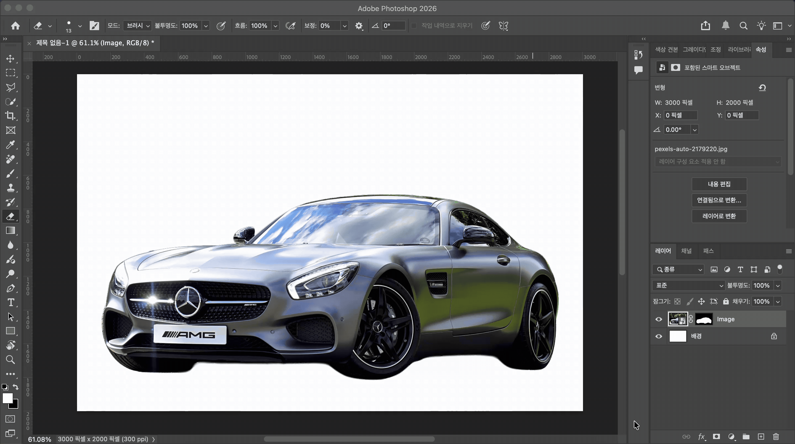The width and height of the screenshot is (795, 444).
Task: Select the Blur tool
Action: [10, 245]
